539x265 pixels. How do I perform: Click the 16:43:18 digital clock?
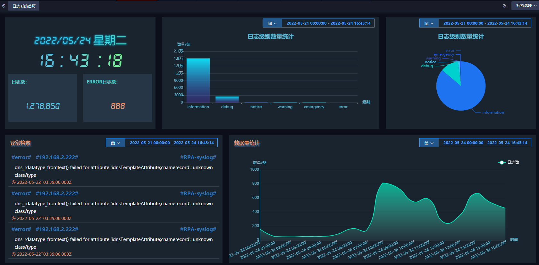point(81,60)
